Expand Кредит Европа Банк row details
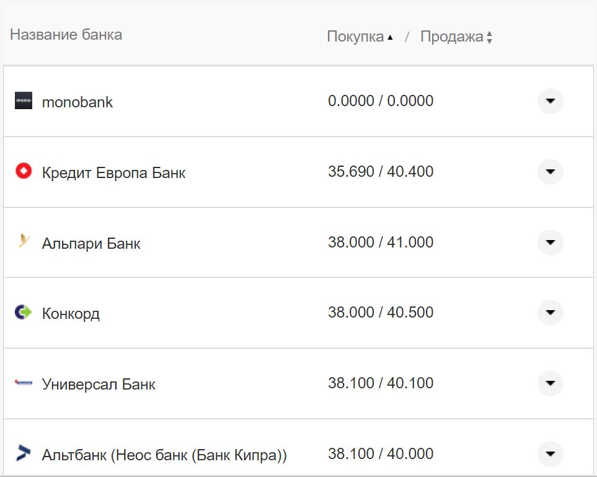597x477 pixels. (x=550, y=172)
